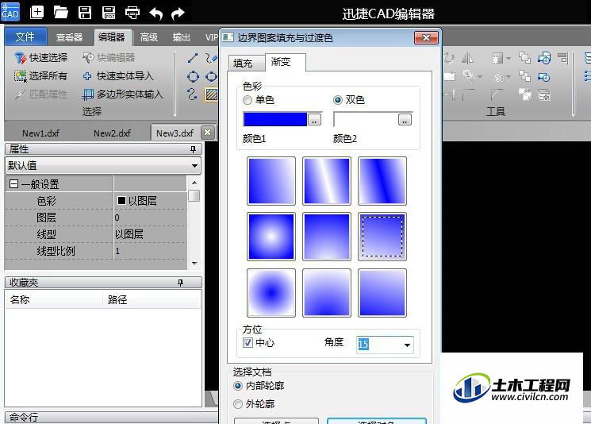Undo the last action
The height and width of the screenshot is (424, 591).
coord(156,13)
